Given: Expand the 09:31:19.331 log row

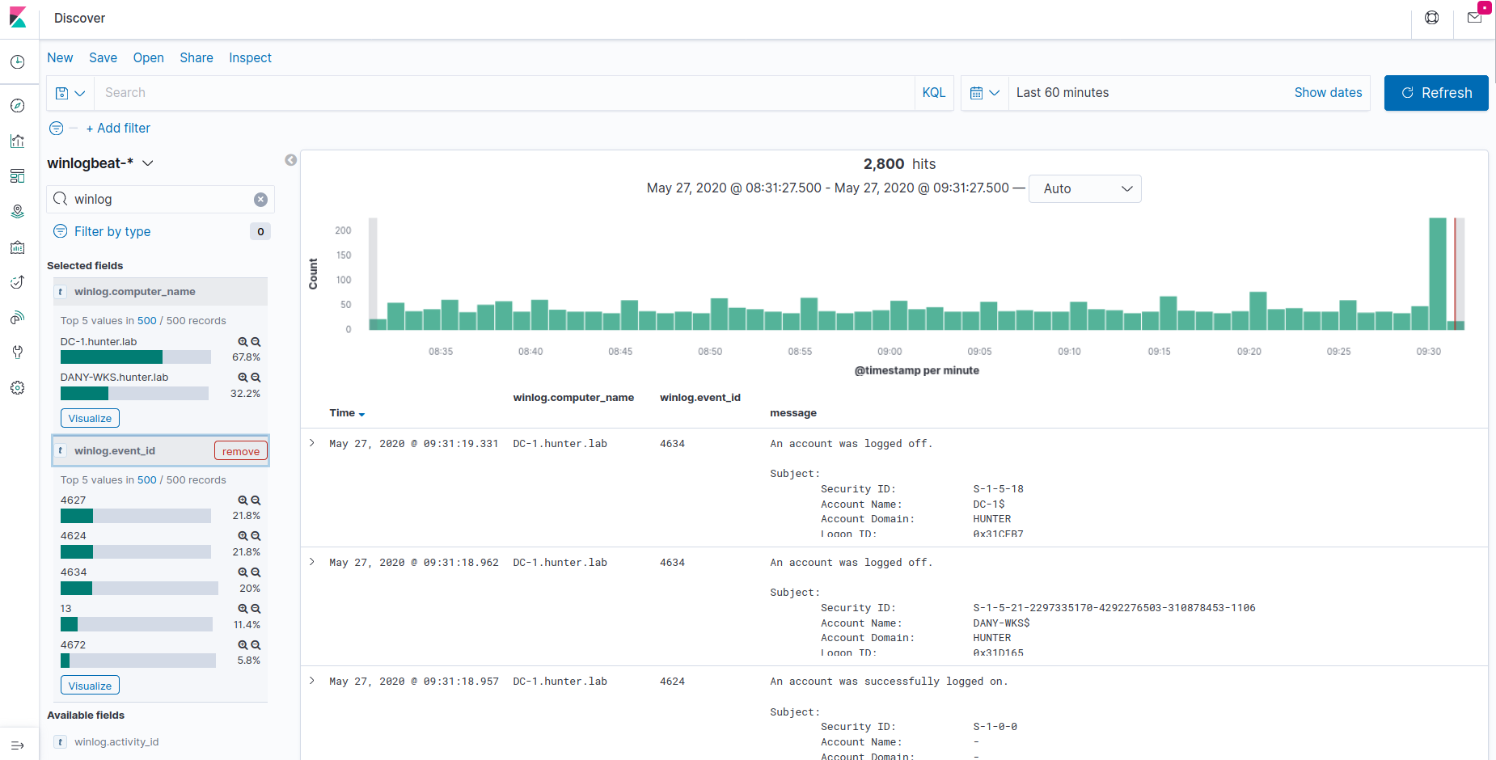Looking at the screenshot, I should pyautogui.click(x=312, y=443).
